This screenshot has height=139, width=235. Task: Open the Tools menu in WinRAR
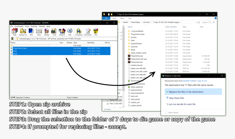tap(27, 26)
